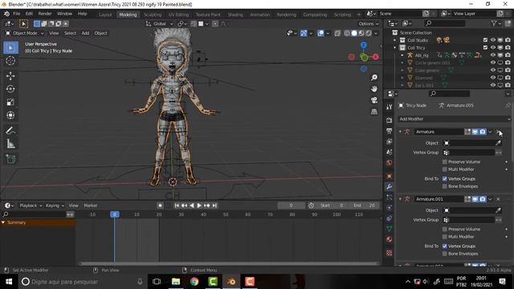Jump to the timeline end frame

pos(214,206)
